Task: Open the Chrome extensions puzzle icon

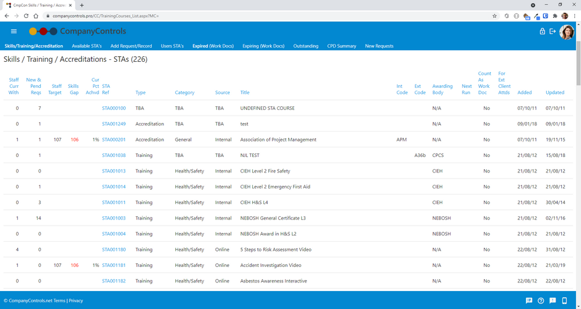Action: 555,16
